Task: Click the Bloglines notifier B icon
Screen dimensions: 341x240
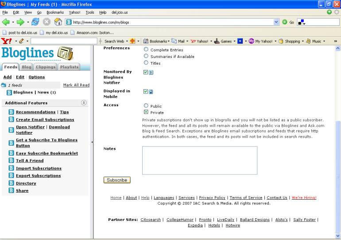Action: point(151,72)
